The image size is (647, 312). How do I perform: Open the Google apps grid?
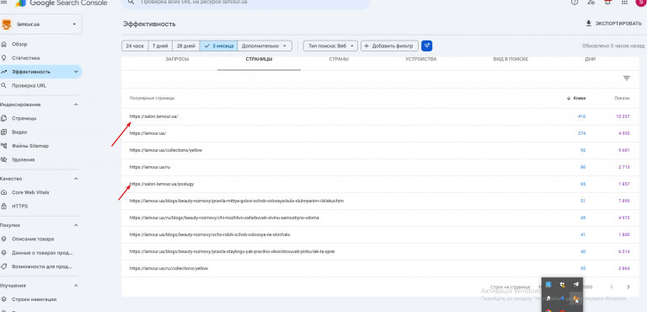click(624, 2)
